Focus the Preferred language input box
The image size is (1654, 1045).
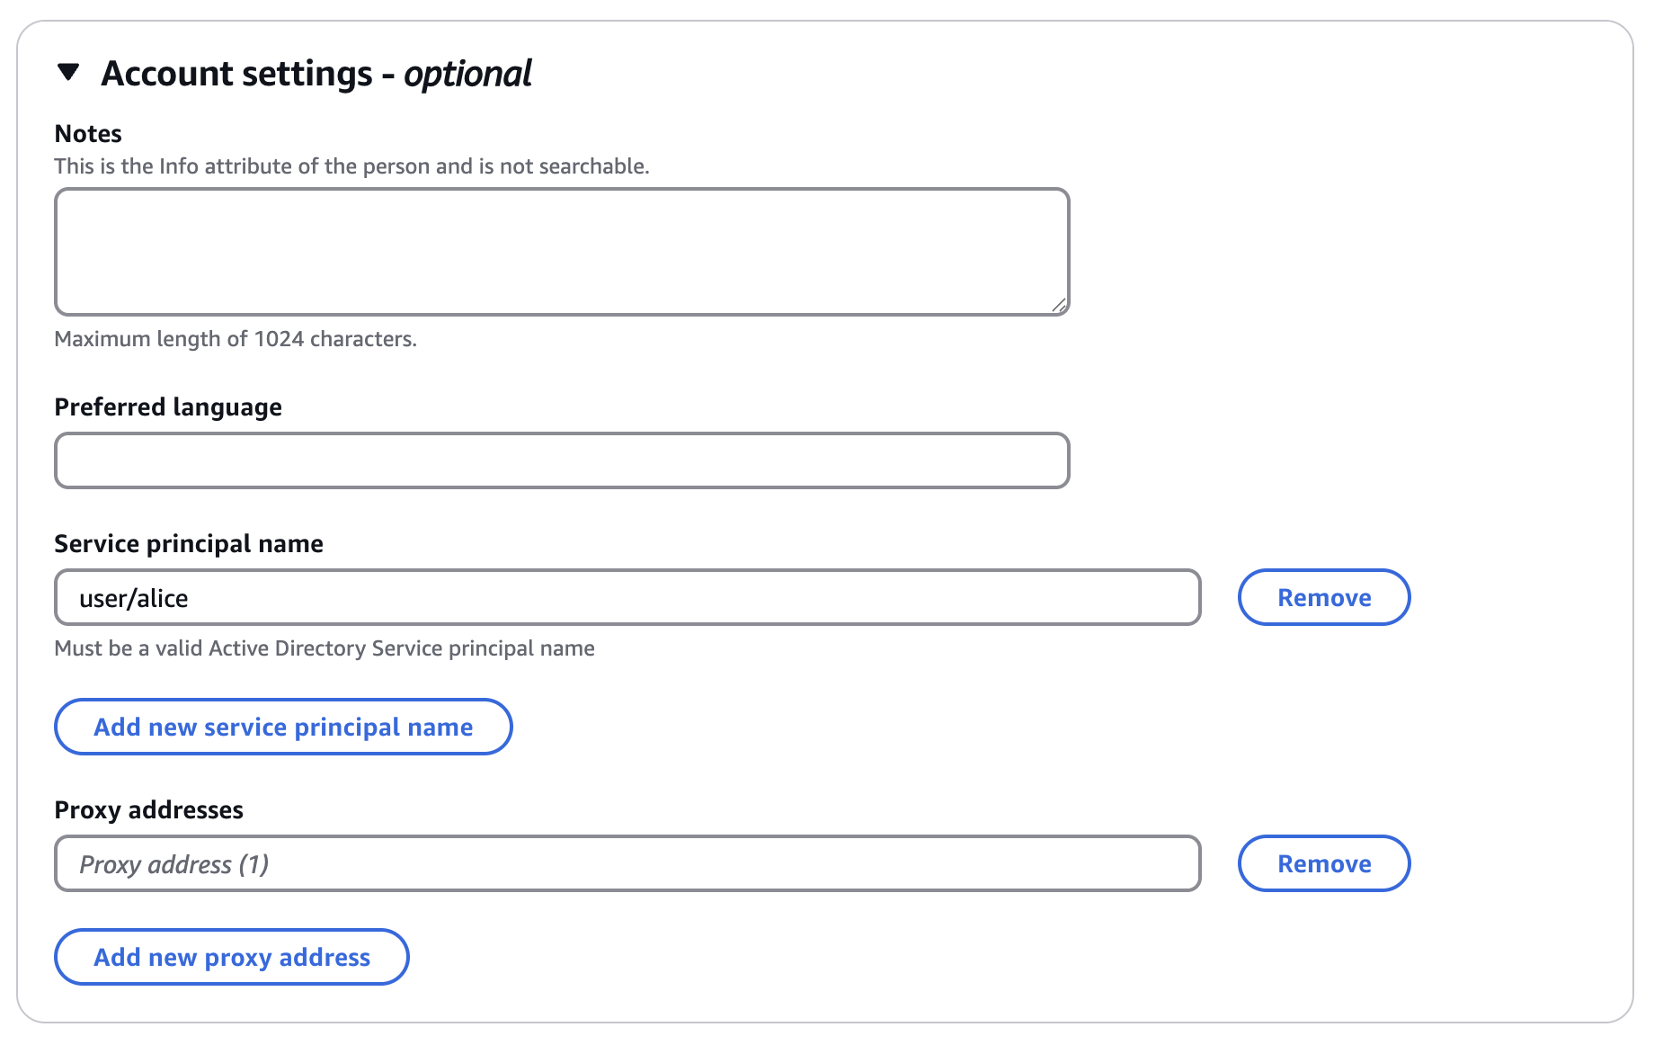pyautogui.click(x=561, y=460)
